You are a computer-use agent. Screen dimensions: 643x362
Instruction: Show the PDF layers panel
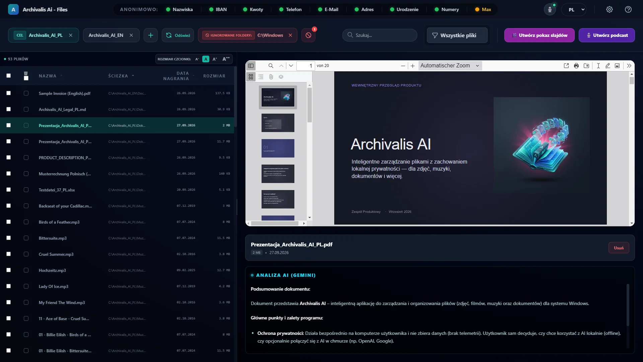[281, 77]
